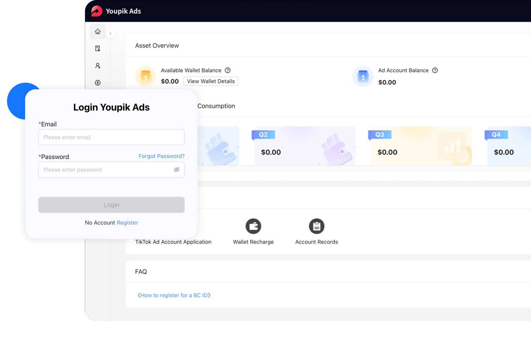Open How to register for a BC ID
The height and width of the screenshot is (338, 531).
tap(174, 295)
